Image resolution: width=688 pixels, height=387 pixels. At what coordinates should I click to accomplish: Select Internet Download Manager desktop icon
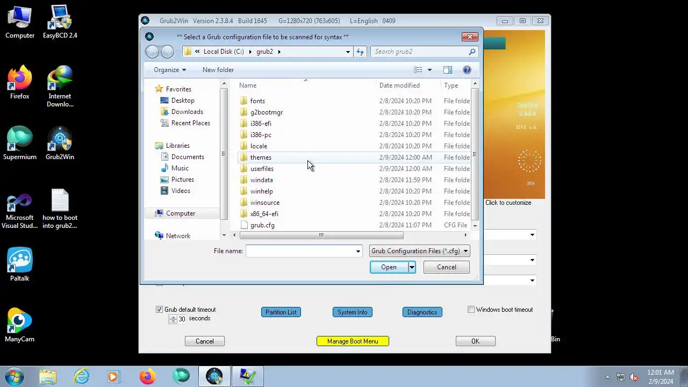coord(60,87)
